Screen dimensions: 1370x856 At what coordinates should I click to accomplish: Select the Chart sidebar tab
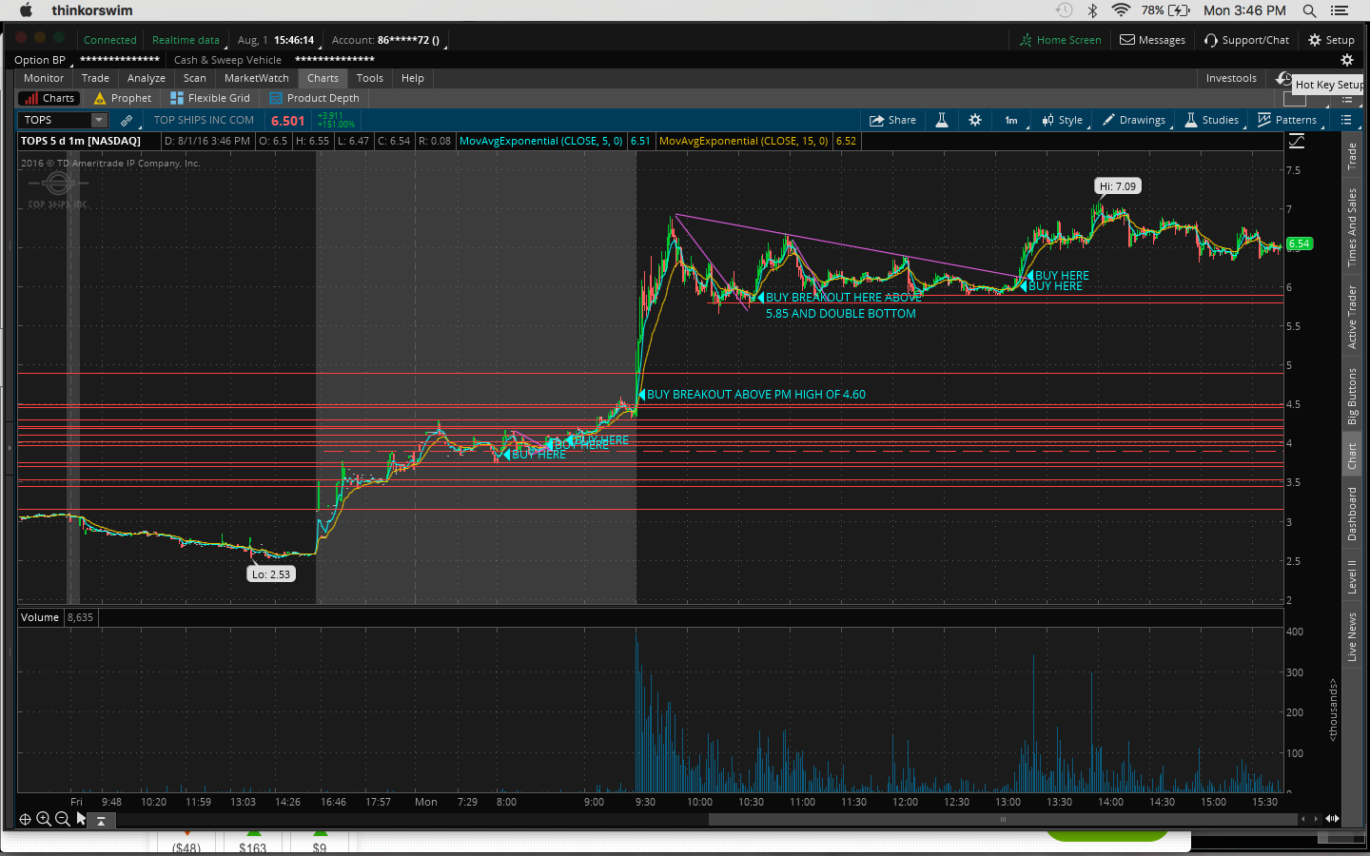coord(1352,457)
